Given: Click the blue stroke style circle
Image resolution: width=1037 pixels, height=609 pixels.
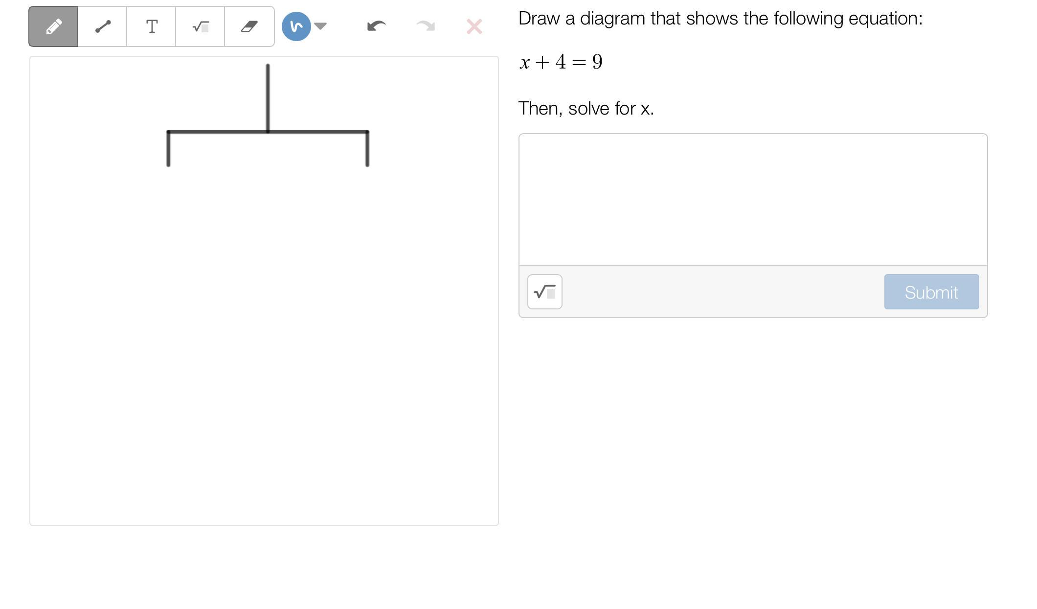Looking at the screenshot, I should pos(296,26).
